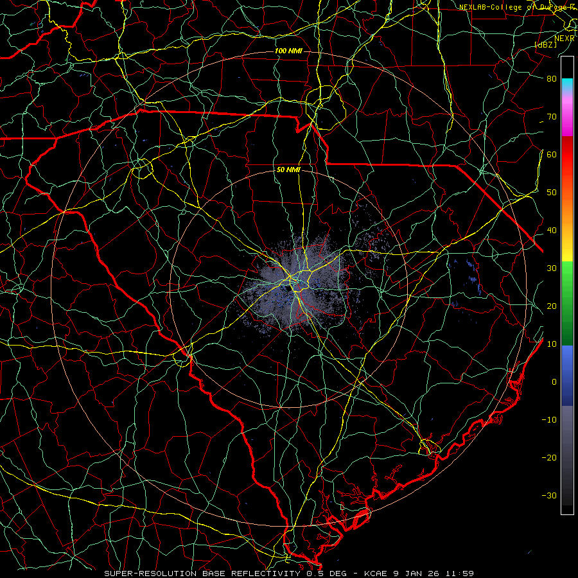Click the 10 value on the dBZ scale
The width and height of the screenshot is (578, 578).
pos(552,344)
